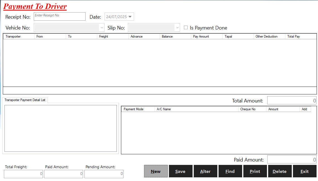Click the Pending Amount field

point(104,174)
